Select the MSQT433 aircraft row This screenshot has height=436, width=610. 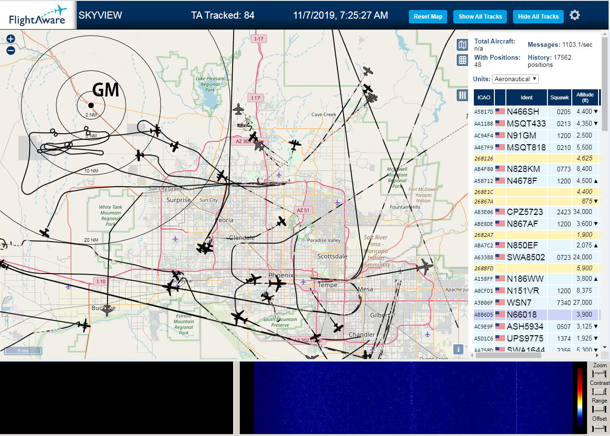point(536,123)
